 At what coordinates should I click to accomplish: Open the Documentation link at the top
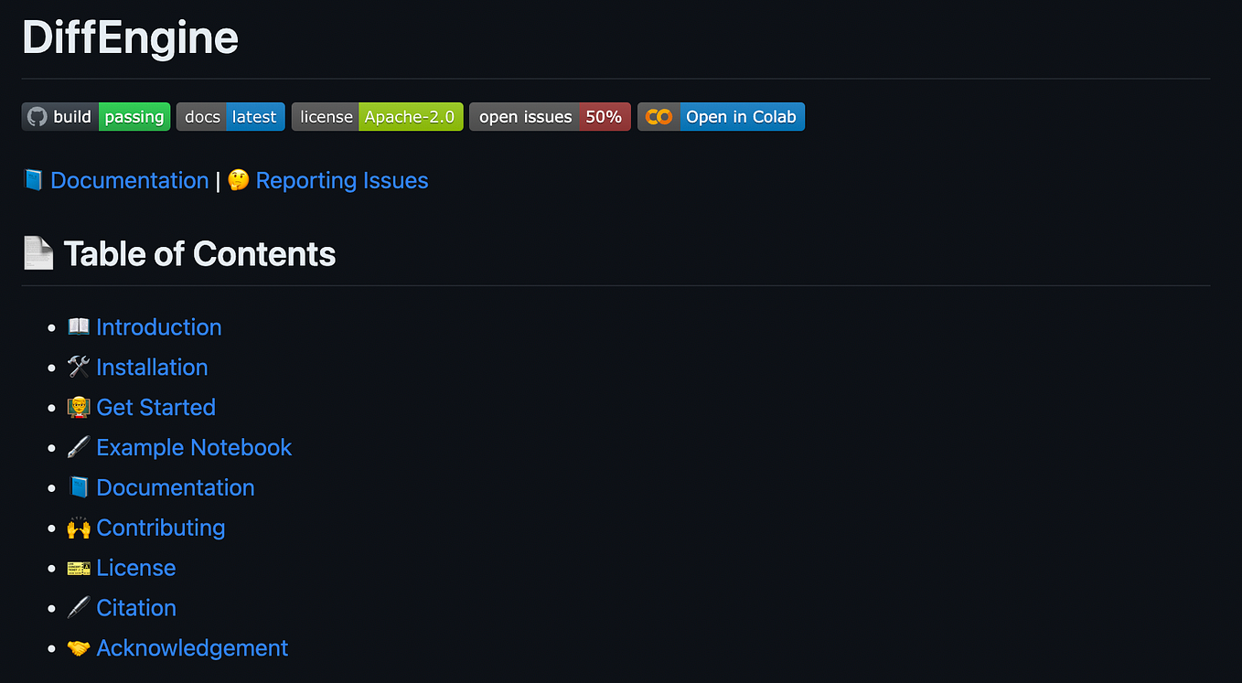point(130,180)
